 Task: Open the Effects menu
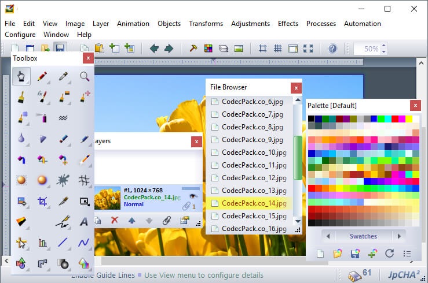[x=288, y=24]
